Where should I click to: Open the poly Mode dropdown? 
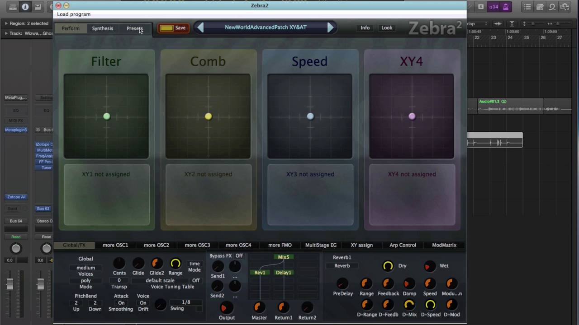85,281
